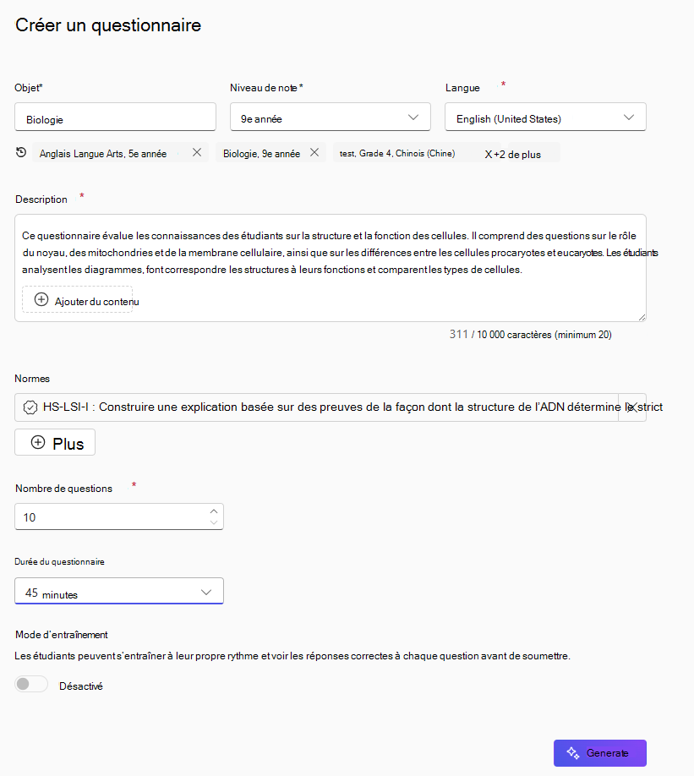This screenshot has height=776, width=694.
Task: Click the plus circle icon in Ajouter du contenu
Action: click(41, 299)
